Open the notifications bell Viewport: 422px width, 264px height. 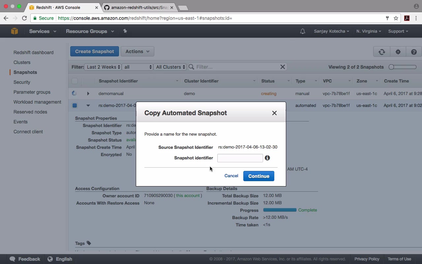point(302,31)
